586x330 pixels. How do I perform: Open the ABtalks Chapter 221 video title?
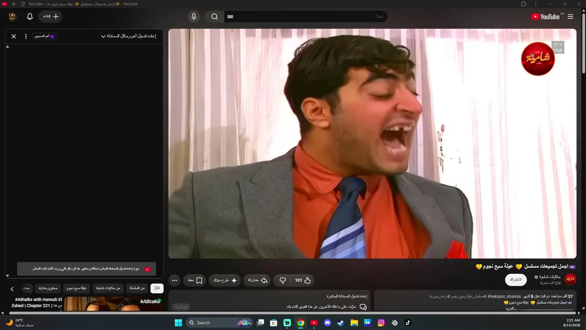[x=37, y=302]
